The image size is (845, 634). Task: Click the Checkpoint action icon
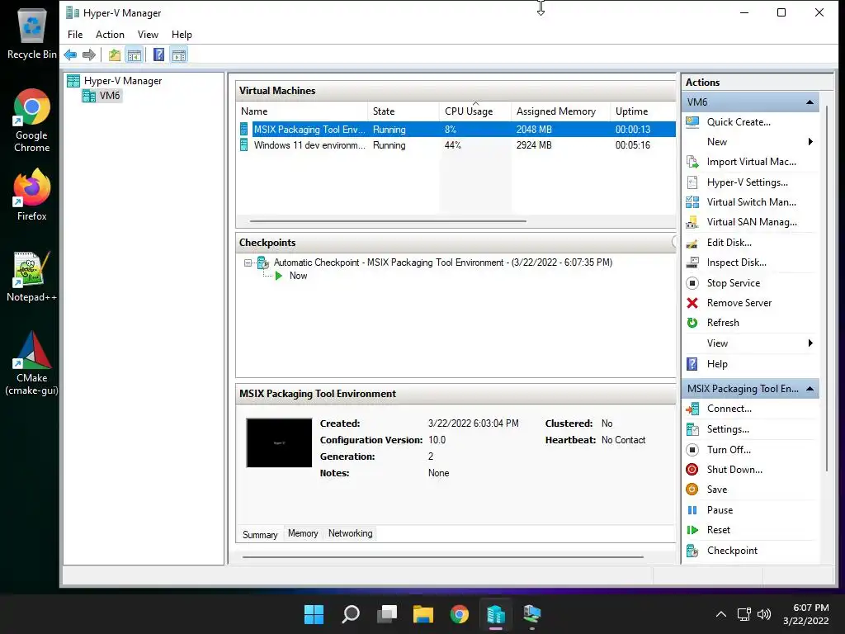pos(692,551)
